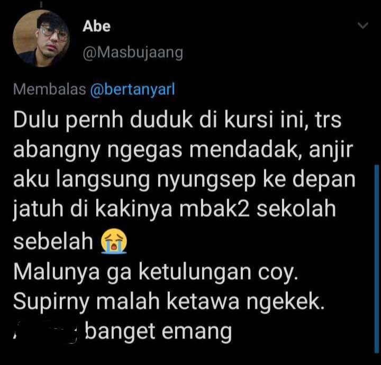Viewport: 381px width, 365px height.
Task: Click the words 'banget emang'
Action: [158, 332]
